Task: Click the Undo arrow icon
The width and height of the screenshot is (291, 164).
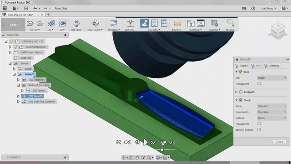Action: (35, 8)
